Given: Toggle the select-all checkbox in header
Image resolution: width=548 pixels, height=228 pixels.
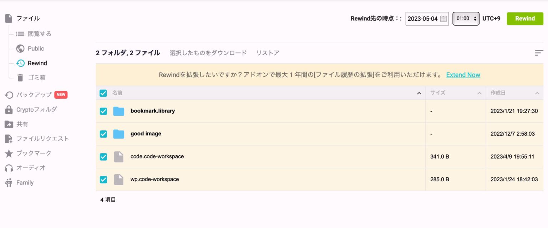Looking at the screenshot, I should pos(103,93).
